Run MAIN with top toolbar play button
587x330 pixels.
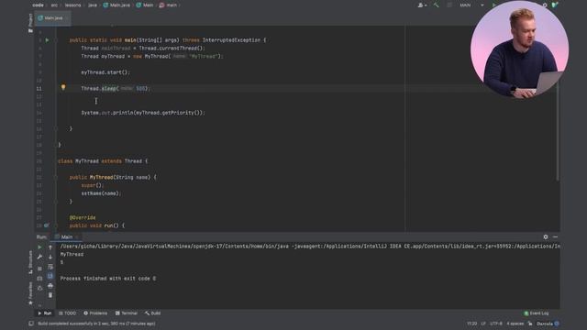(493, 5)
